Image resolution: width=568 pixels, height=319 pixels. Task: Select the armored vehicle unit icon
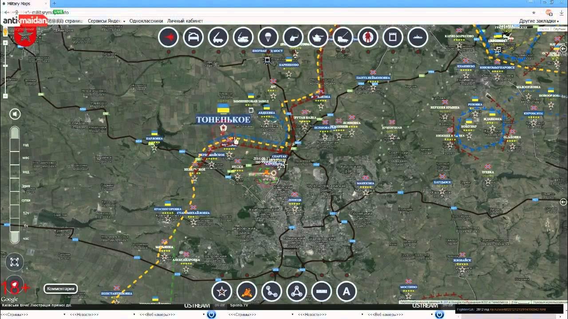click(x=193, y=38)
